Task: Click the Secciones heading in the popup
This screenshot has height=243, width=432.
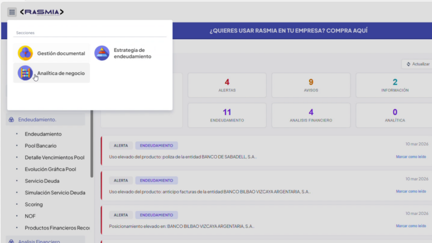Action: coord(25,33)
